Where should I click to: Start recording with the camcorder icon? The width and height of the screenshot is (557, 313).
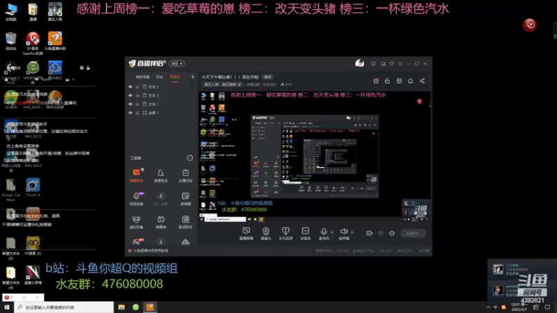(x=370, y=233)
